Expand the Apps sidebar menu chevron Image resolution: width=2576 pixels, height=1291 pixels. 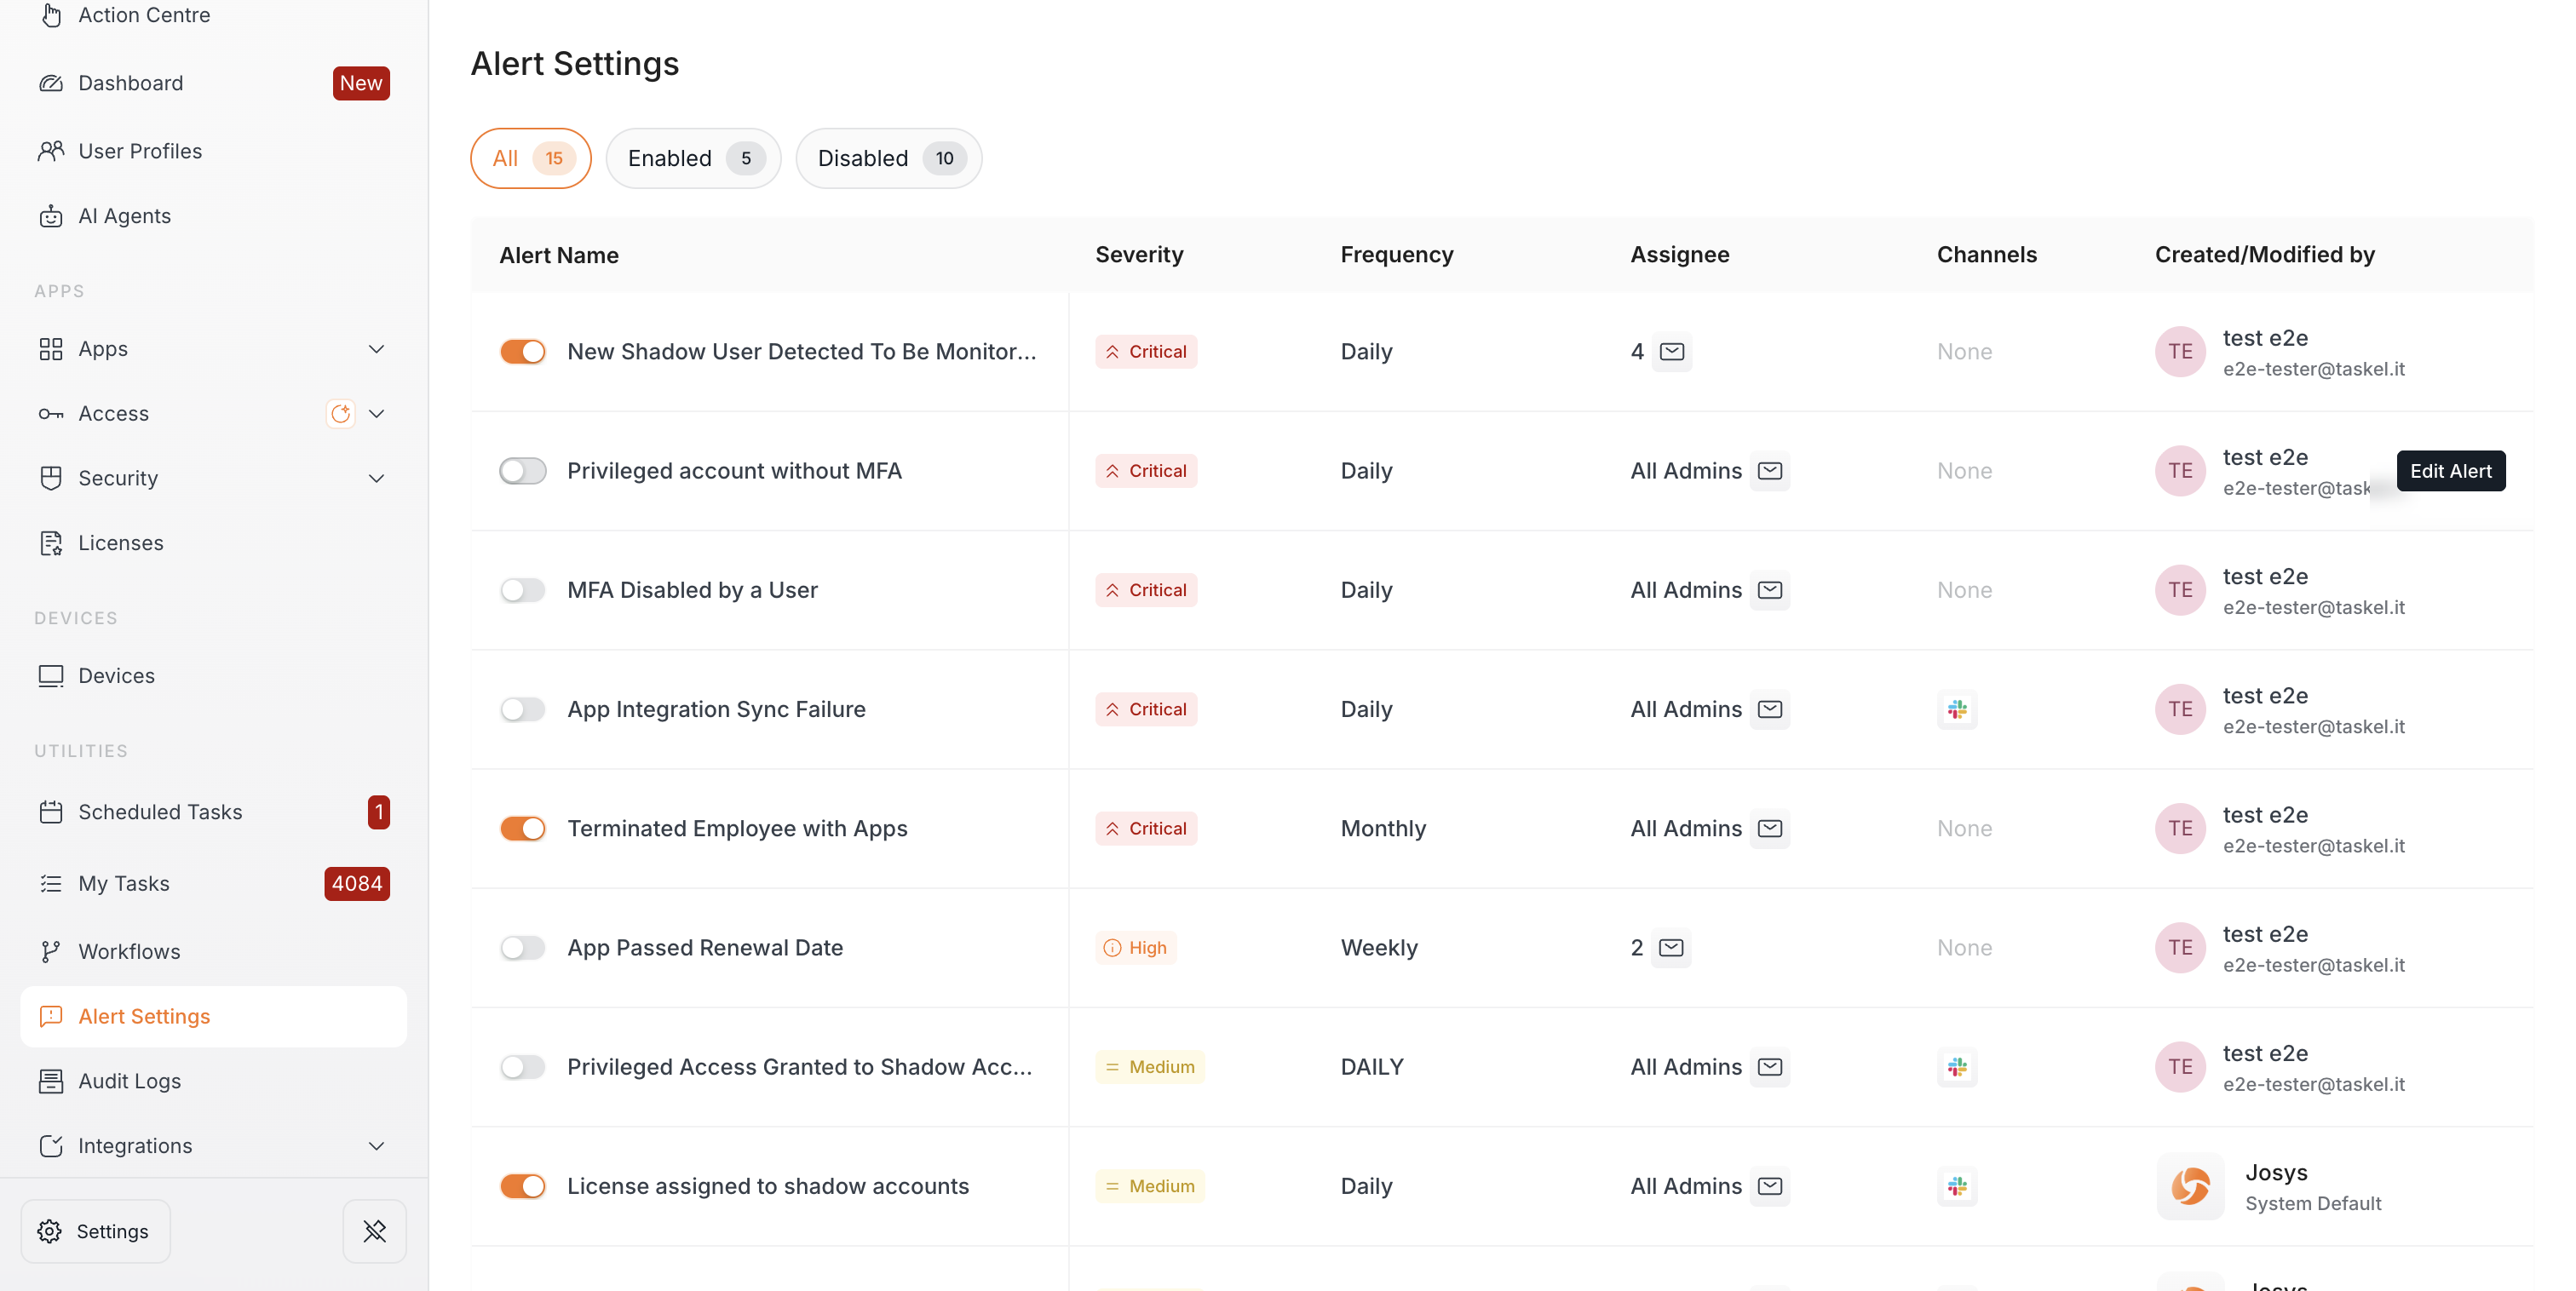377,349
